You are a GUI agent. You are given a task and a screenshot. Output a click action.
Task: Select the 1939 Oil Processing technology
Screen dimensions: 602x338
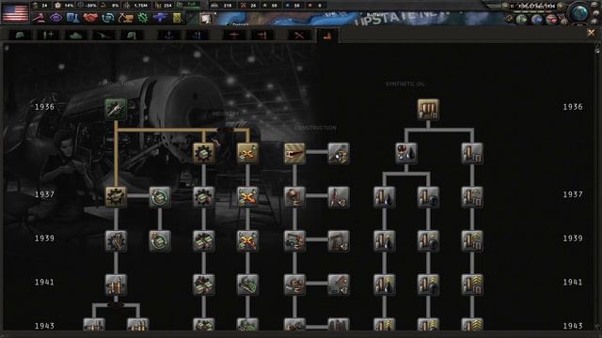pos(385,240)
